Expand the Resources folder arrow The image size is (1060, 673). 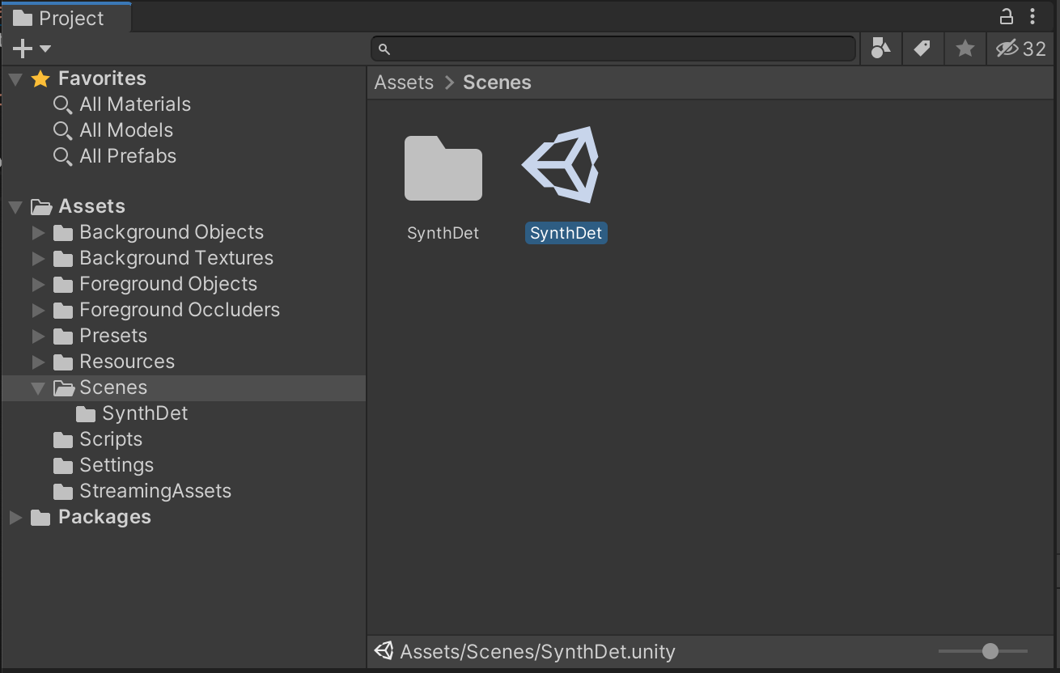click(38, 362)
